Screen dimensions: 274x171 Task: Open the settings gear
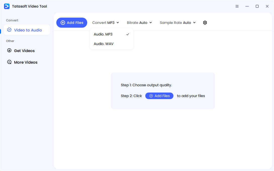point(205,23)
